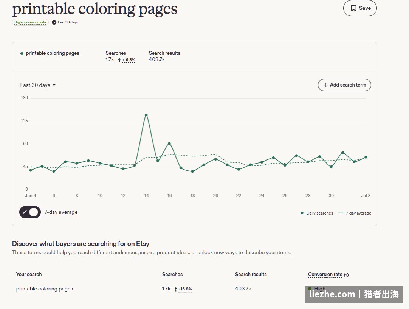Click the last data point at Jul 3
The width and height of the screenshot is (409, 309).
coord(366,157)
